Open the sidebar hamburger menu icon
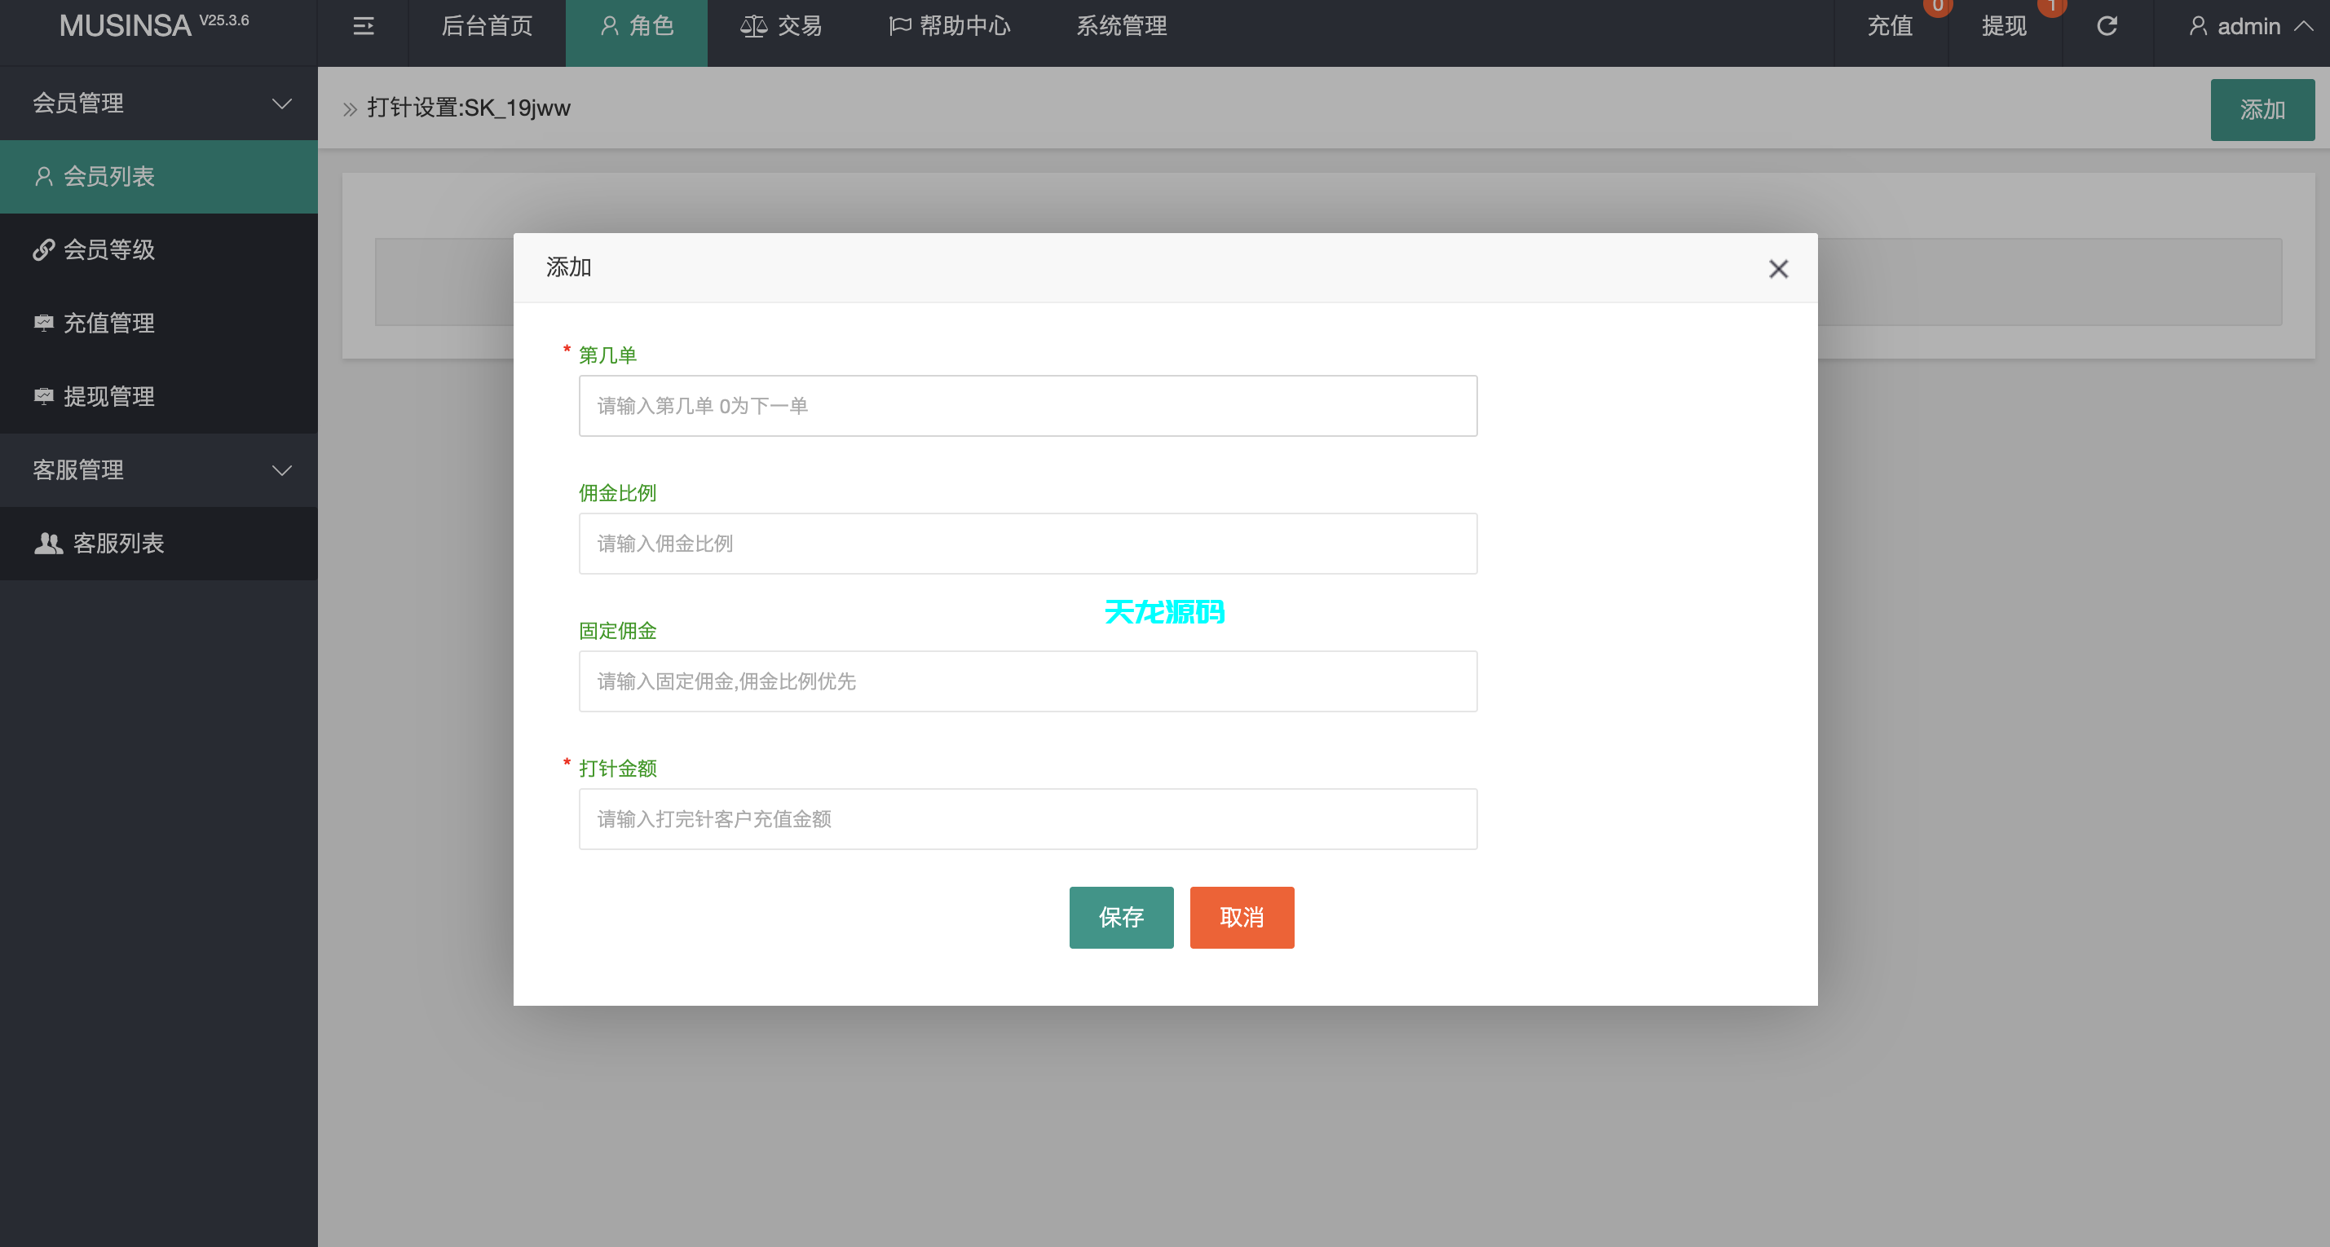This screenshot has height=1247, width=2330. [362, 27]
